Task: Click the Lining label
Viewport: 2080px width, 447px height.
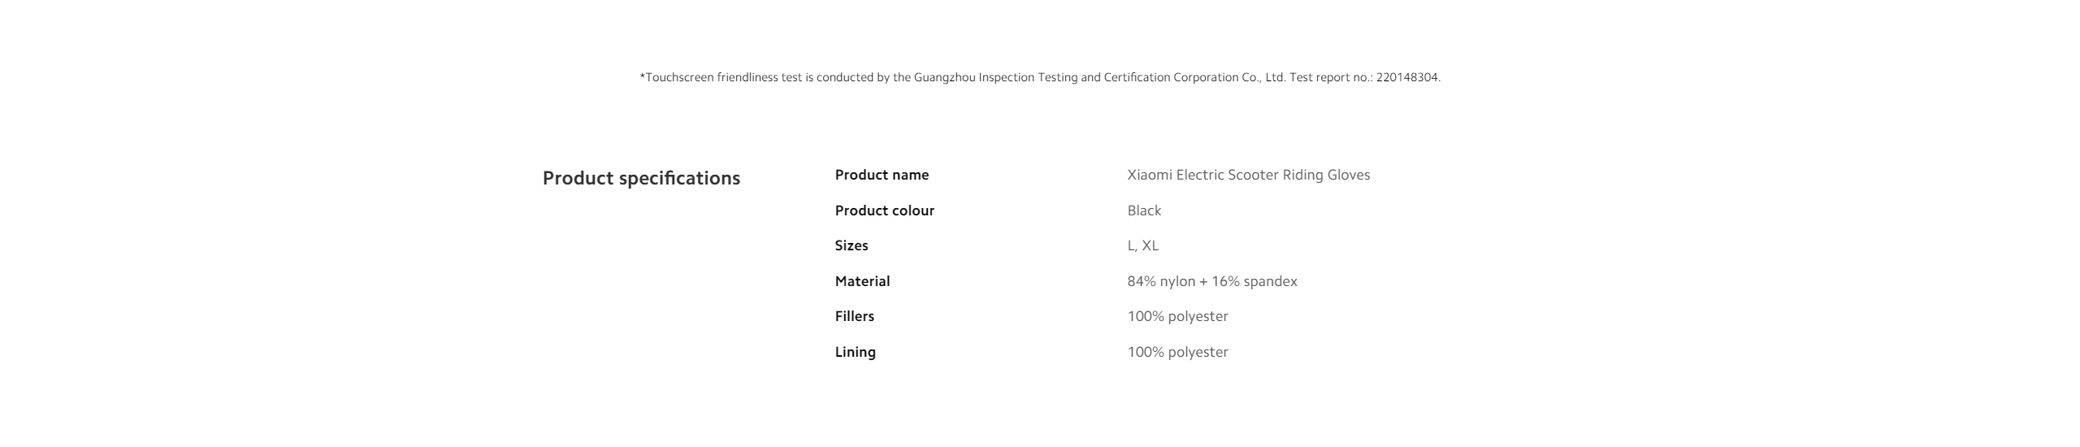Action: point(855,353)
